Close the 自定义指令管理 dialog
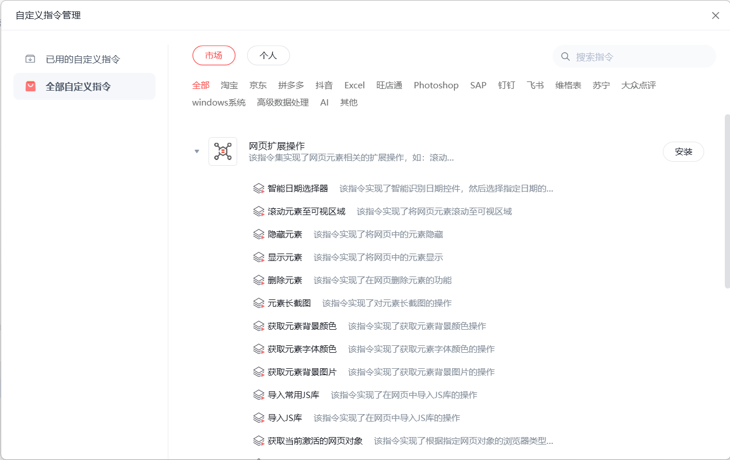This screenshot has height=460, width=730. (716, 15)
